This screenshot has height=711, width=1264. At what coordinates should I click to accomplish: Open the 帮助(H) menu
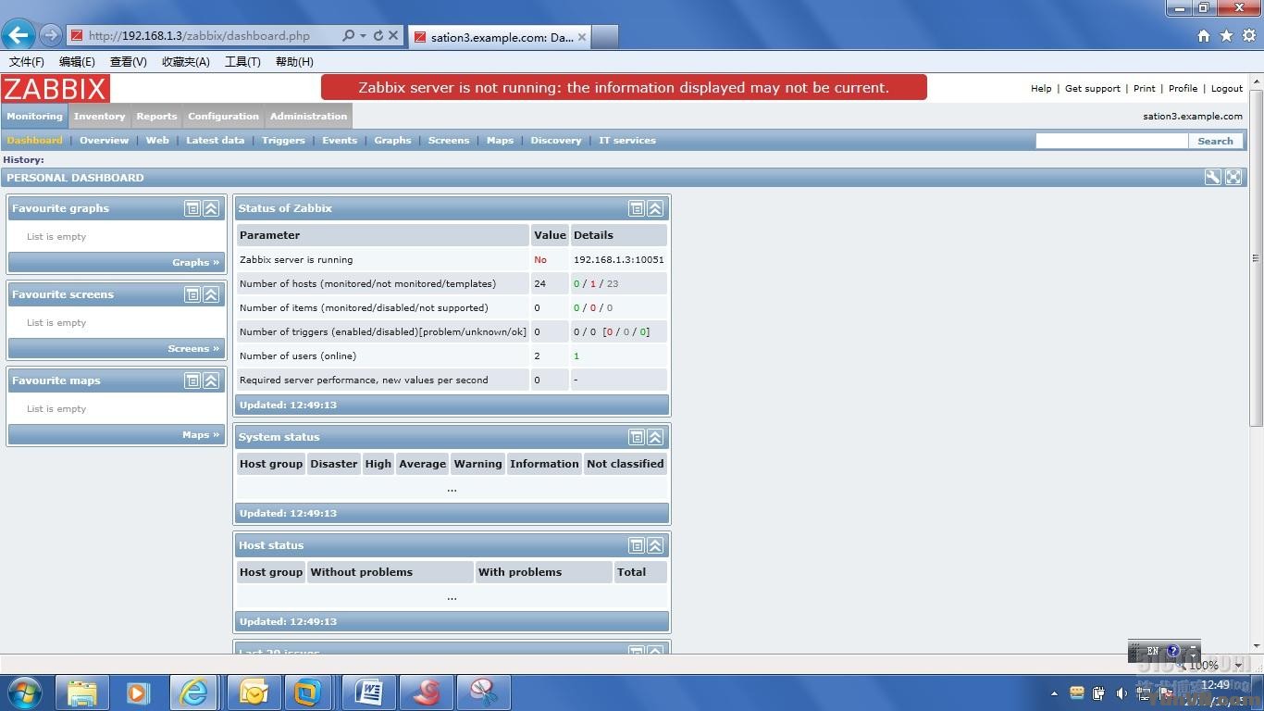[x=294, y=62]
